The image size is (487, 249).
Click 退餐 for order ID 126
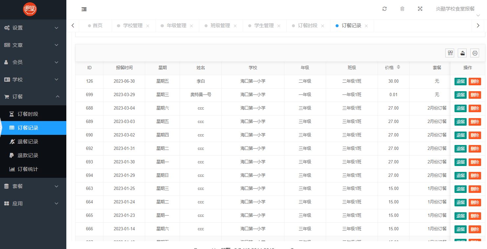460,81
